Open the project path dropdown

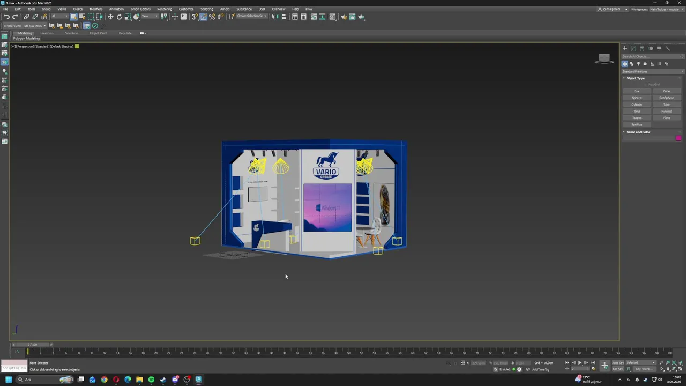24,26
